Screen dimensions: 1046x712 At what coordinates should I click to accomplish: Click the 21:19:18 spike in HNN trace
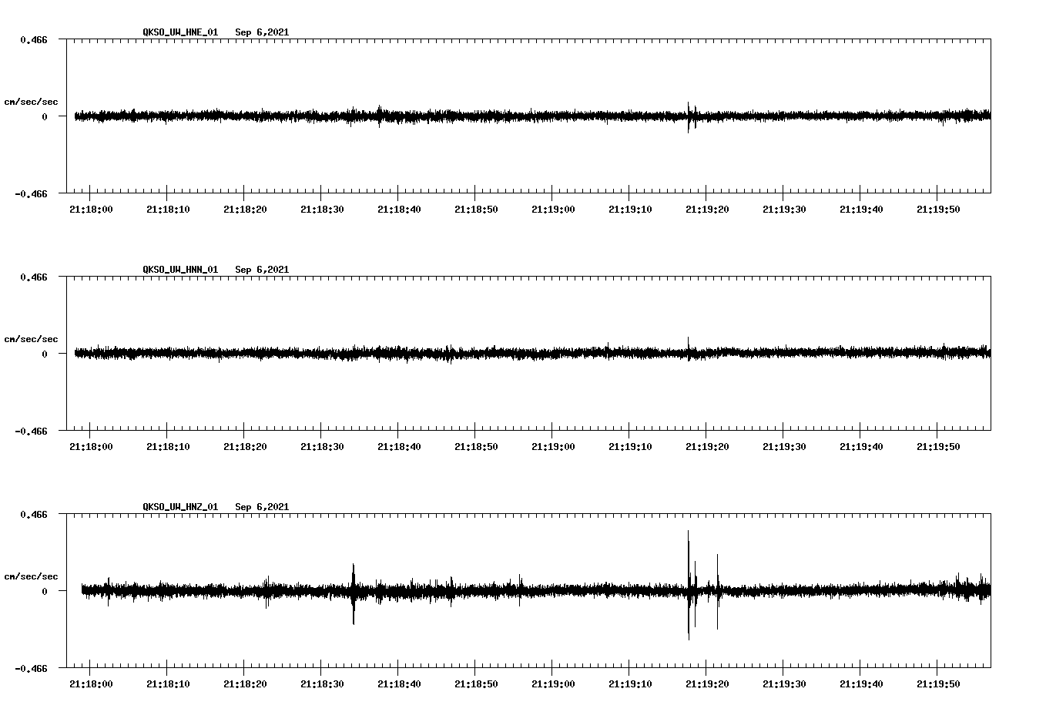coord(689,348)
